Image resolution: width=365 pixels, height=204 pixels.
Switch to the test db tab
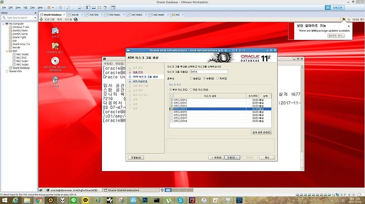(75, 15)
